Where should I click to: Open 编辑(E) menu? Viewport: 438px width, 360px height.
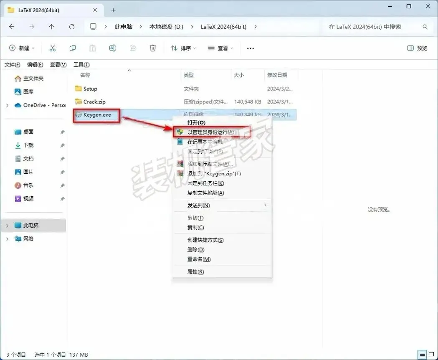[x=35, y=65]
